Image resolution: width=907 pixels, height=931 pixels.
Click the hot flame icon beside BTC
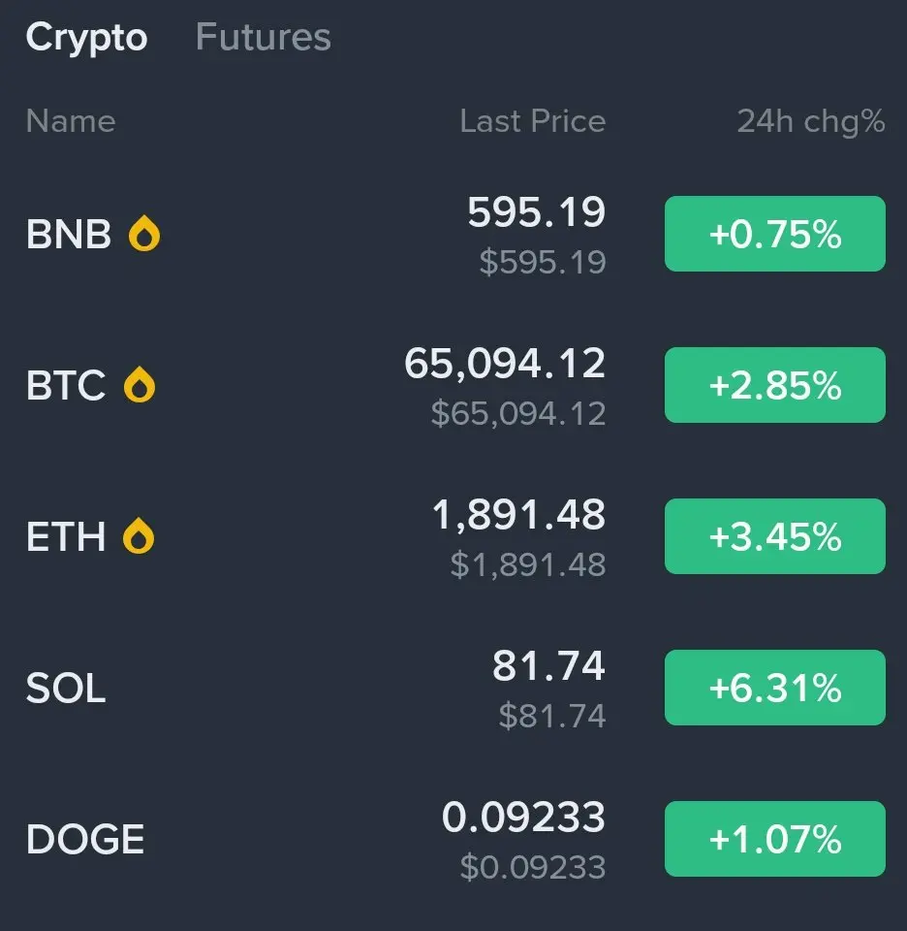coord(140,385)
